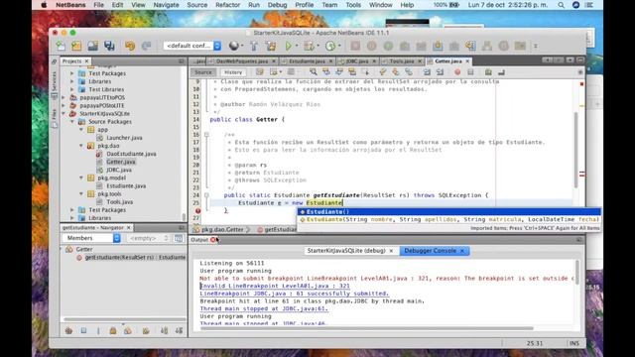Toggle Sort by Name in Navigator

click(165, 330)
